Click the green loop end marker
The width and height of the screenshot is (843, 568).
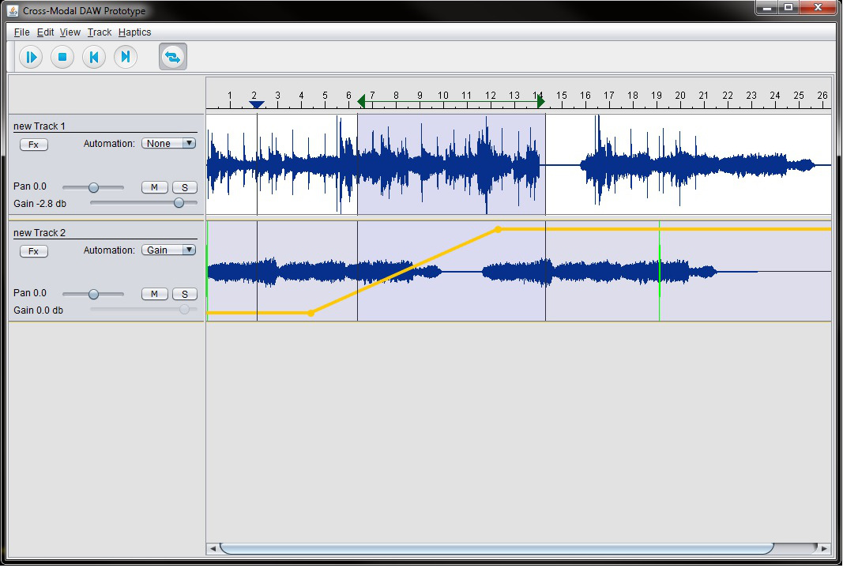pyautogui.click(x=541, y=101)
